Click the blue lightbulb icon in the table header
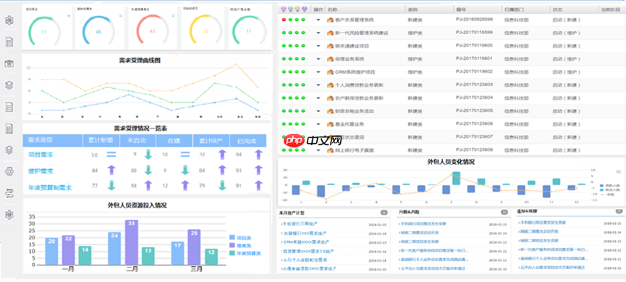The image size is (626, 282). [x=291, y=9]
